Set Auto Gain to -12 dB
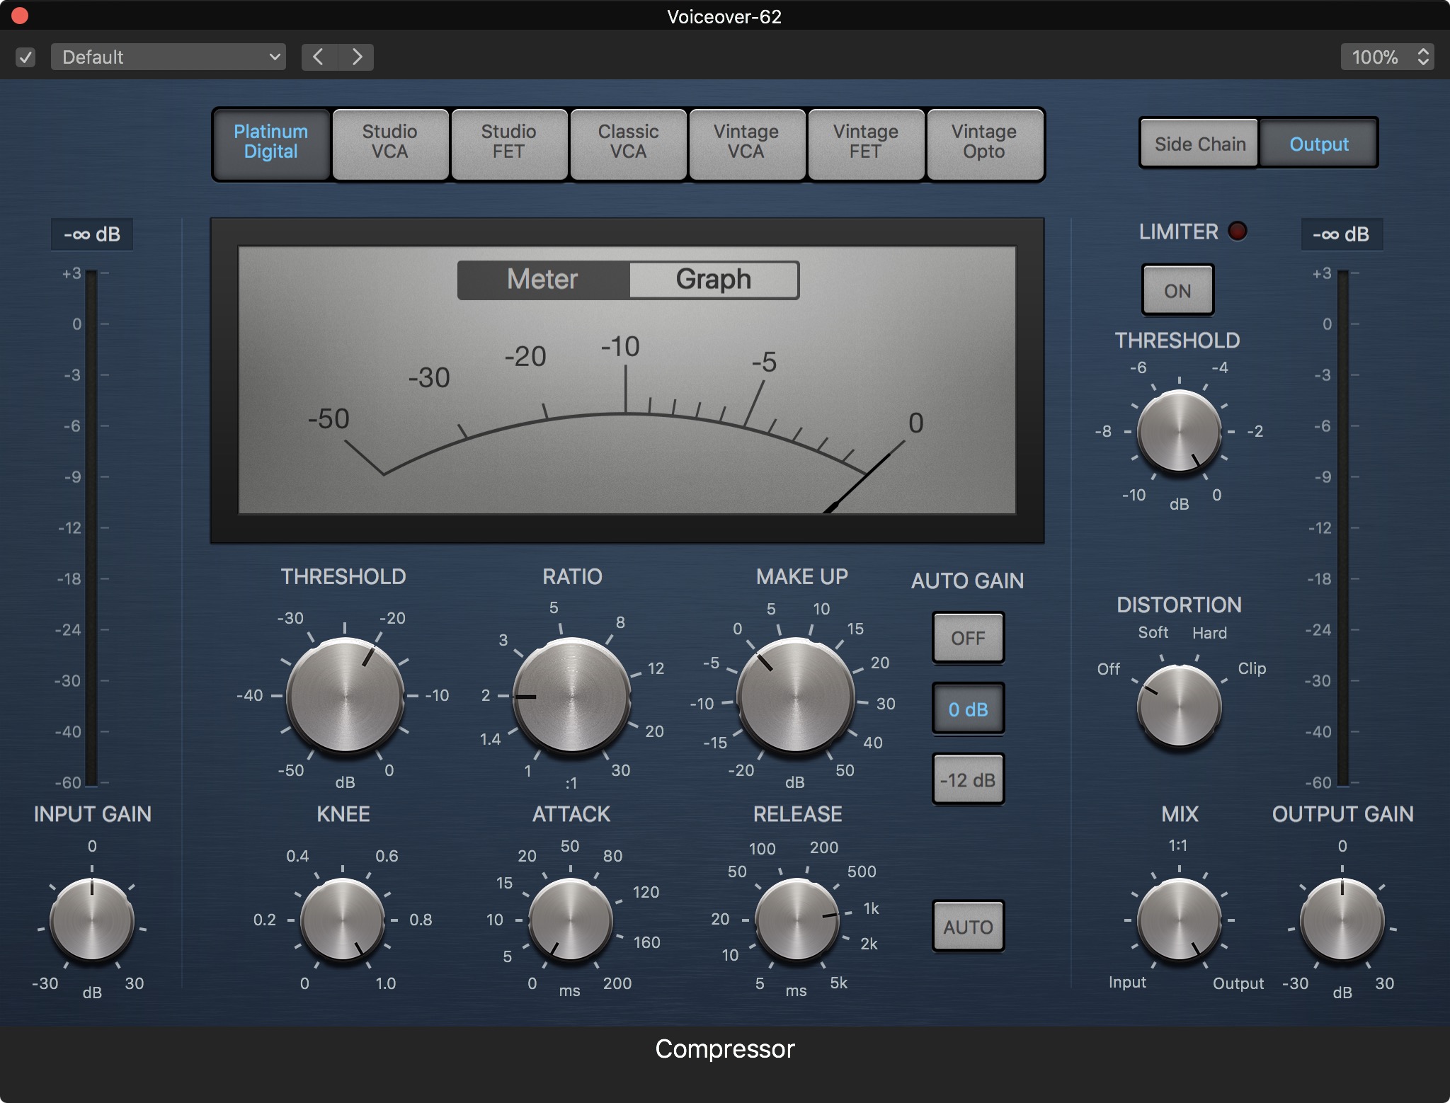The width and height of the screenshot is (1450, 1103). (967, 779)
